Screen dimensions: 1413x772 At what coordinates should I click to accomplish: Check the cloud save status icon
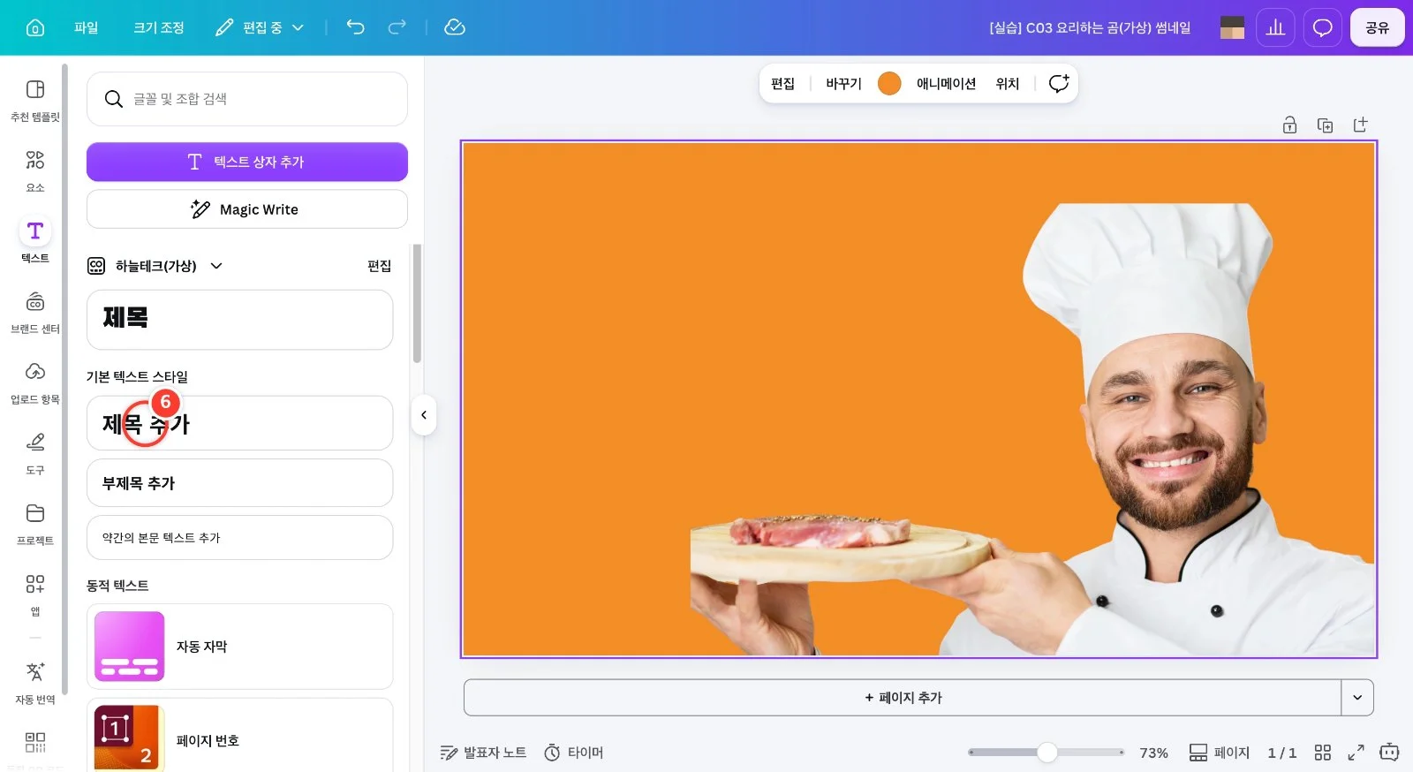pos(455,27)
